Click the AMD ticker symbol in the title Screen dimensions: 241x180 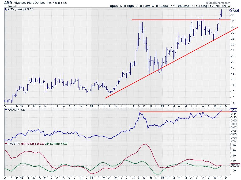coord(8,3)
